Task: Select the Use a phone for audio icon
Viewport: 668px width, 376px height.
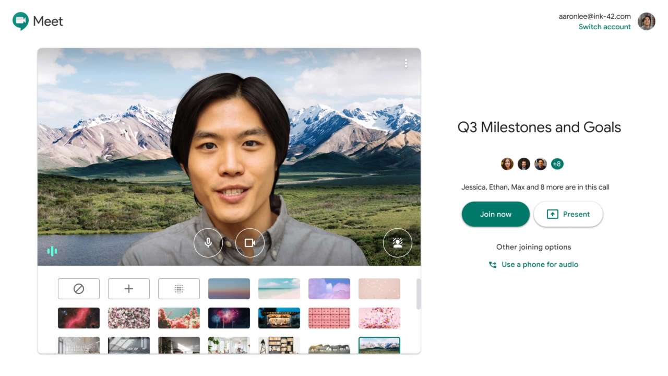Action: click(492, 265)
